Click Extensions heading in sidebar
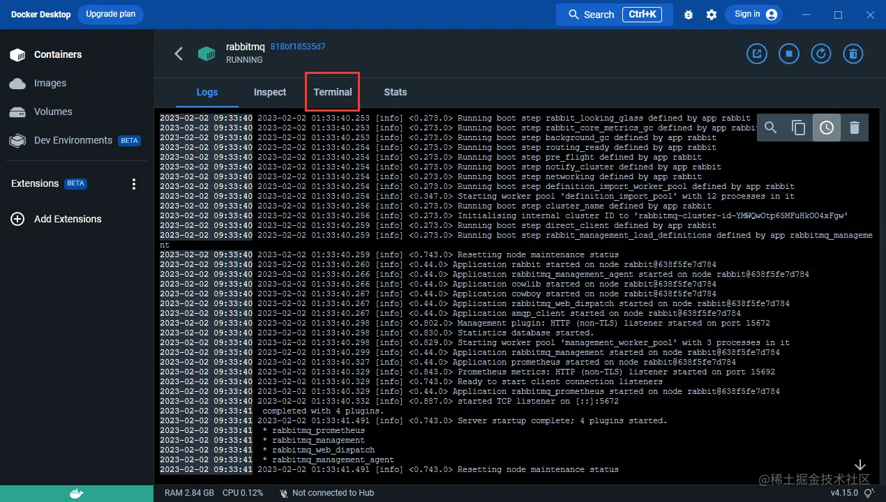886x502 pixels. click(x=35, y=183)
